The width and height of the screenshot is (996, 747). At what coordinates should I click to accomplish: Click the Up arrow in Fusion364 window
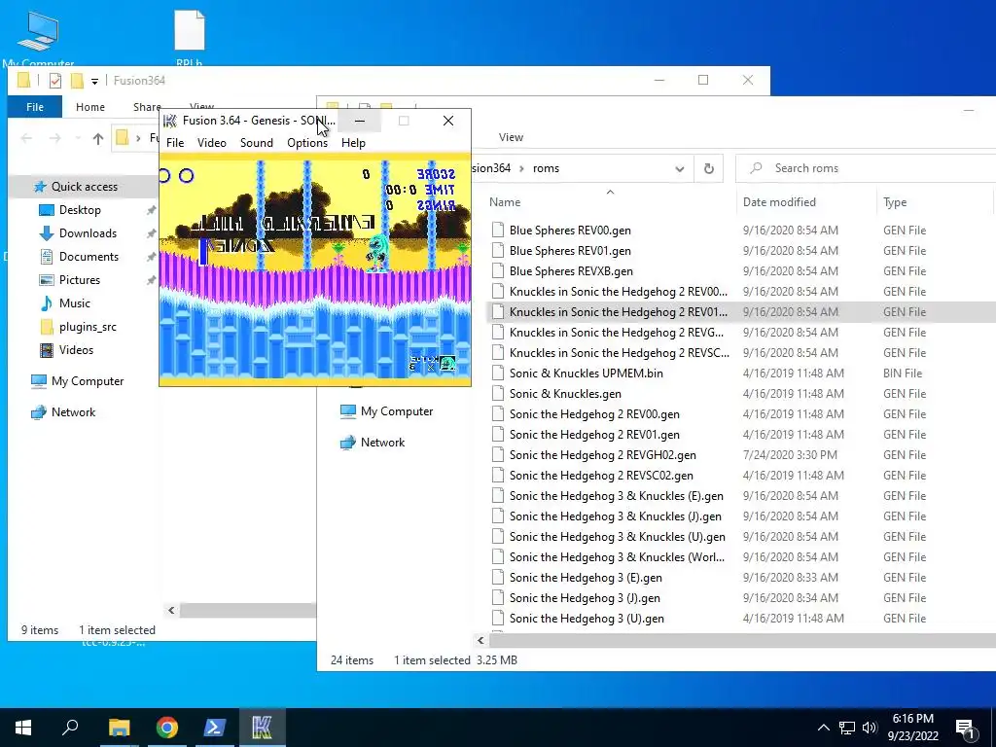tap(98, 138)
